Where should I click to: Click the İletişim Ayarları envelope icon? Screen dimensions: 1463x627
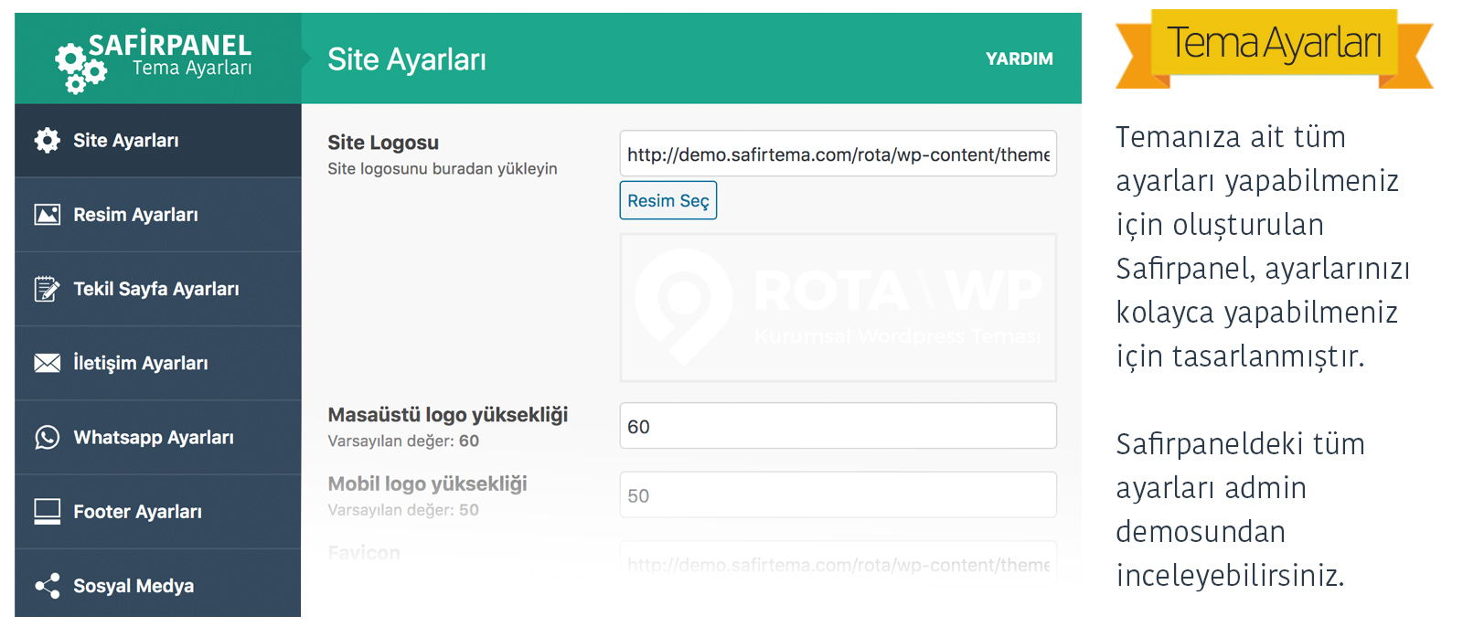[48, 363]
